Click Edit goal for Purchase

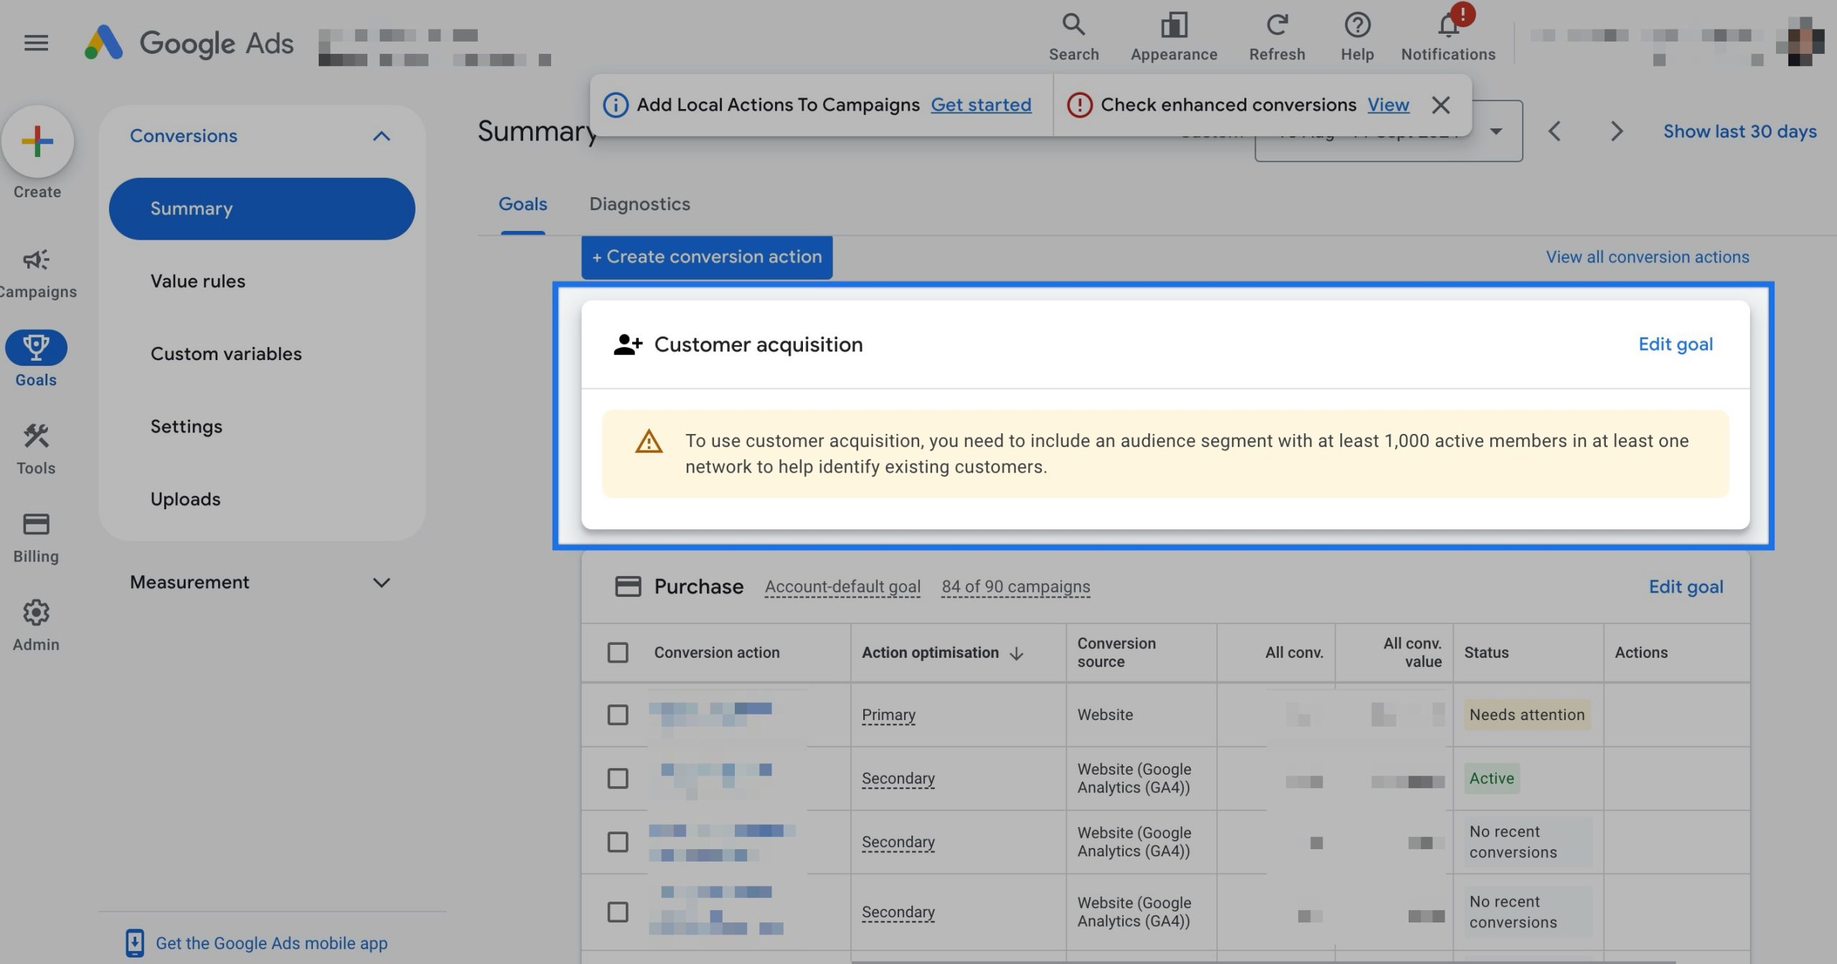pyautogui.click(x=1686, y=587)
